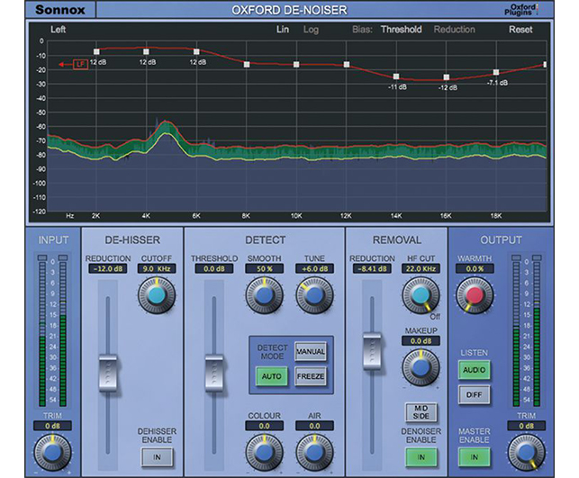579x478 pixels.
Task: Click the Air 0.0 value field
Action: click(314, 426)
